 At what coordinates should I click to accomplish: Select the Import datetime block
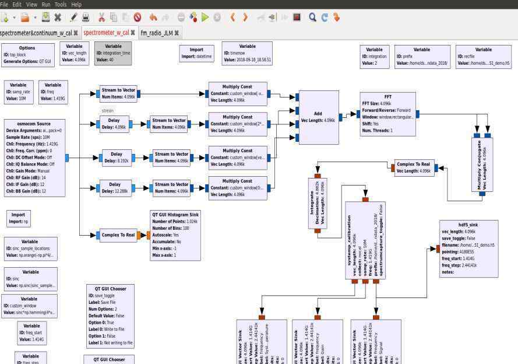tap(197, 53)
